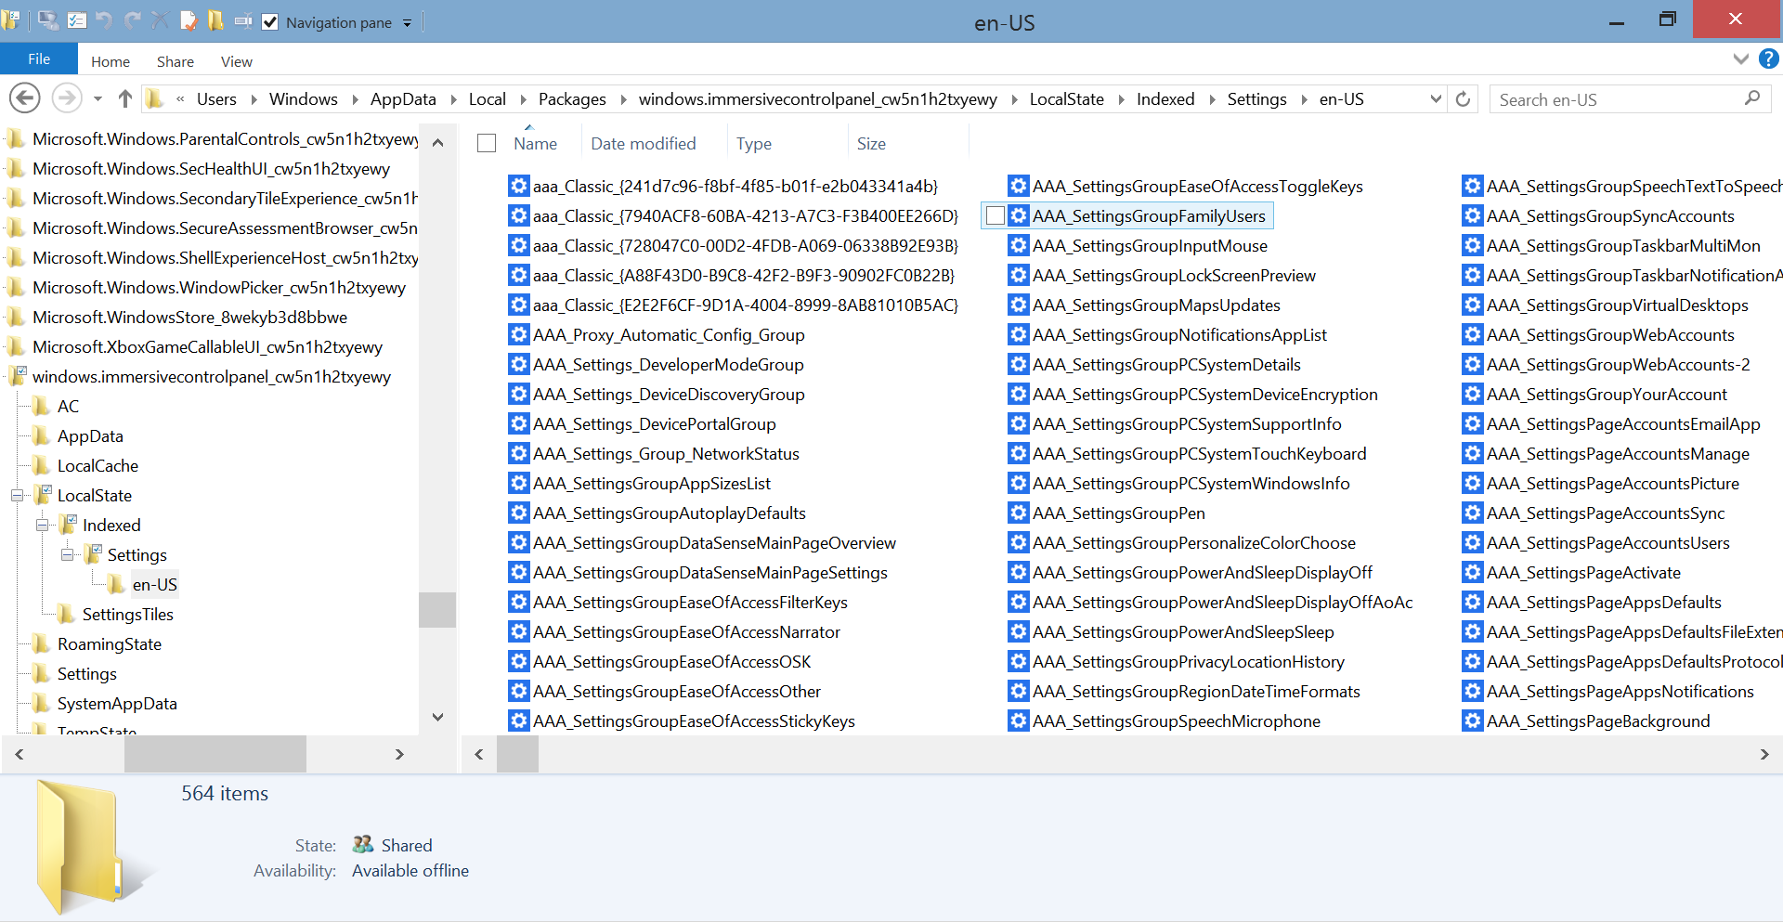1783x922 pixels.
Task: Click the New folder toolbar icon
Action: tap(215, 20)
